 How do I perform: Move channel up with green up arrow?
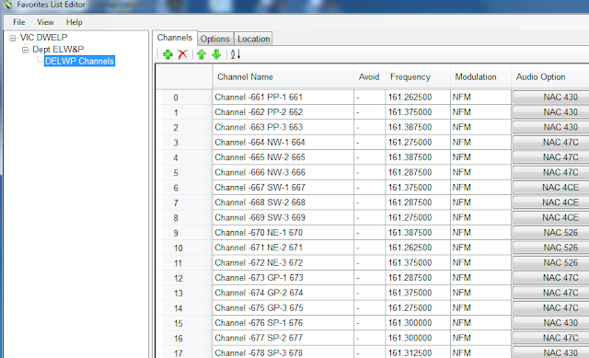tap(202, 54)
